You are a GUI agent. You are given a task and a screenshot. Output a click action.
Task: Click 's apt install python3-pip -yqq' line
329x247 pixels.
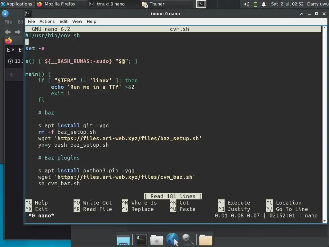tap(86, 170)
